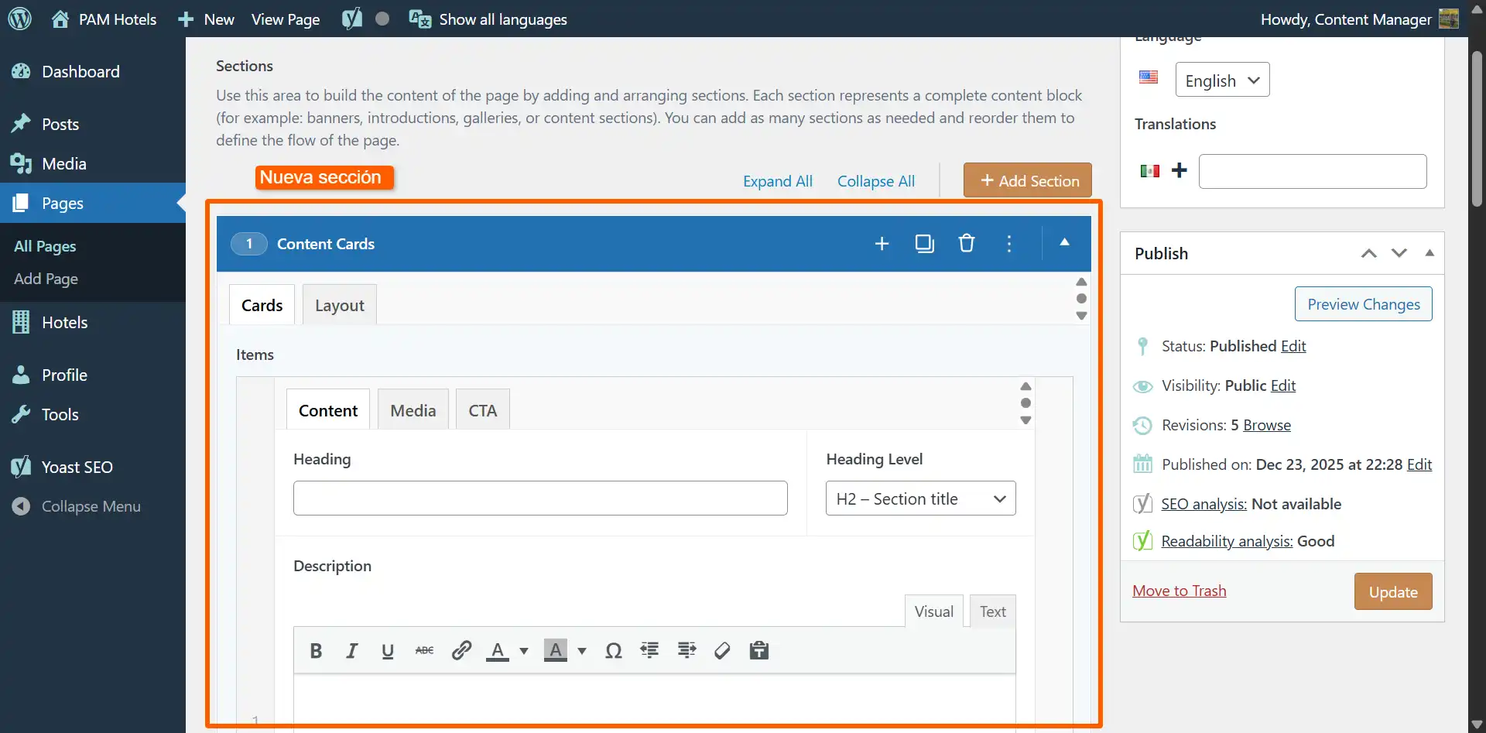
Task: Click the Bold formatting icon
Action: point(316,651)
